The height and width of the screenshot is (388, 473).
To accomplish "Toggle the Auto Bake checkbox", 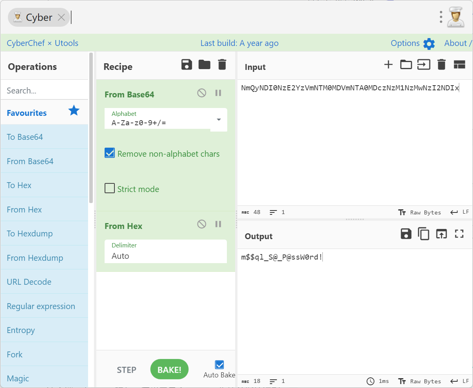I will point(219,365).
